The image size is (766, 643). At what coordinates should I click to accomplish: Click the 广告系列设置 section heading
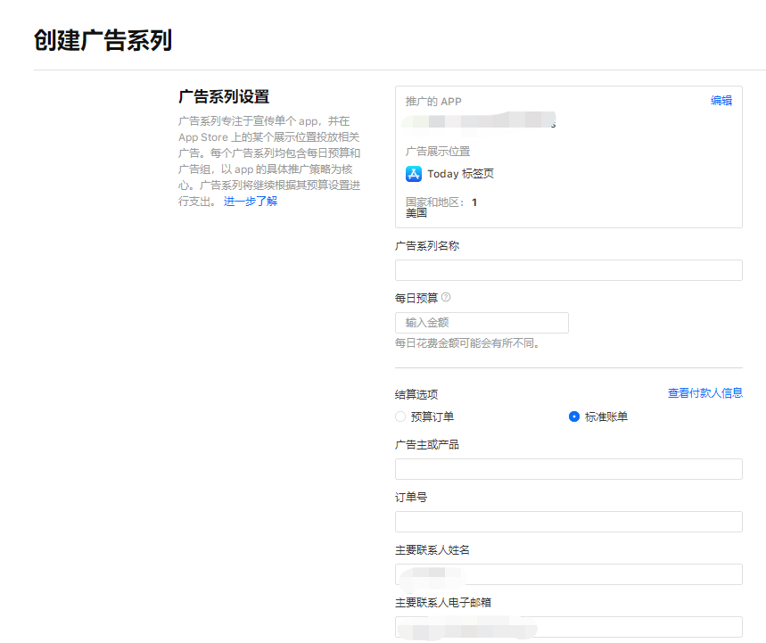[x=224, y=96]
